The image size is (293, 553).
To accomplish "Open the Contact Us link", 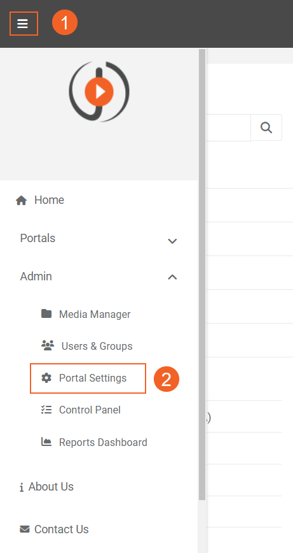I will point(62,529).
